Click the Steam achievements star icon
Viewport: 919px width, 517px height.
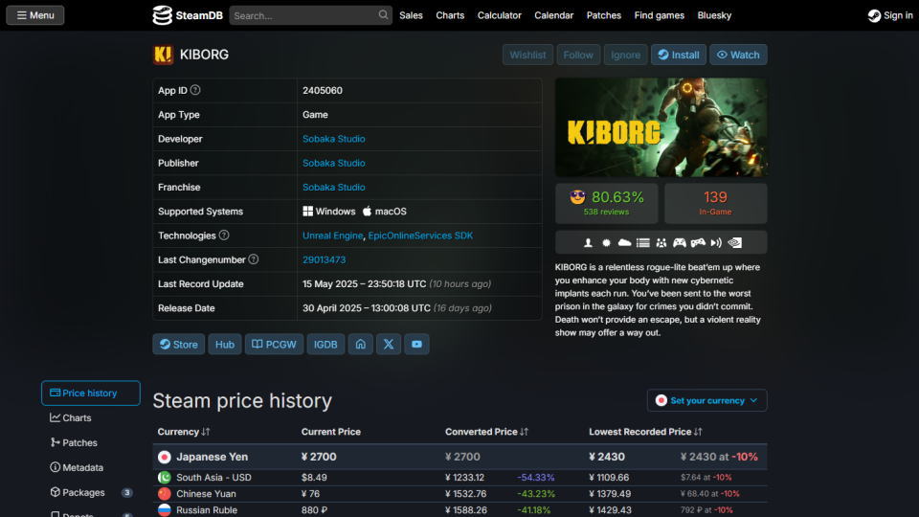pos(606,242)
